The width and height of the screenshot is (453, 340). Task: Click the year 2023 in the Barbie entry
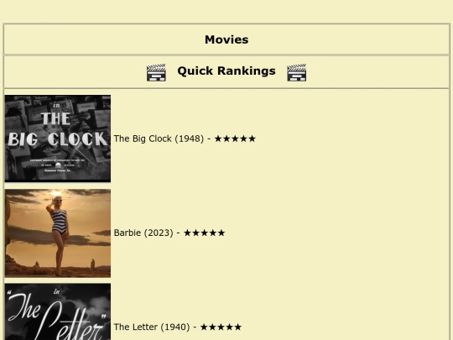[x=159, y=233]
